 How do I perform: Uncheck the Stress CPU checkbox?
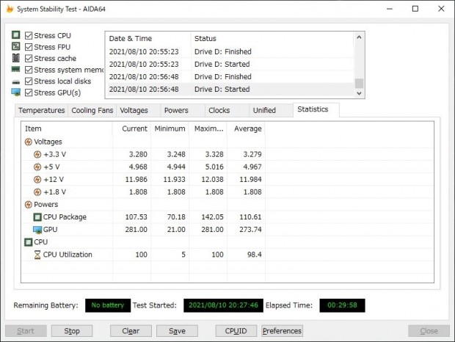(29, 35)
